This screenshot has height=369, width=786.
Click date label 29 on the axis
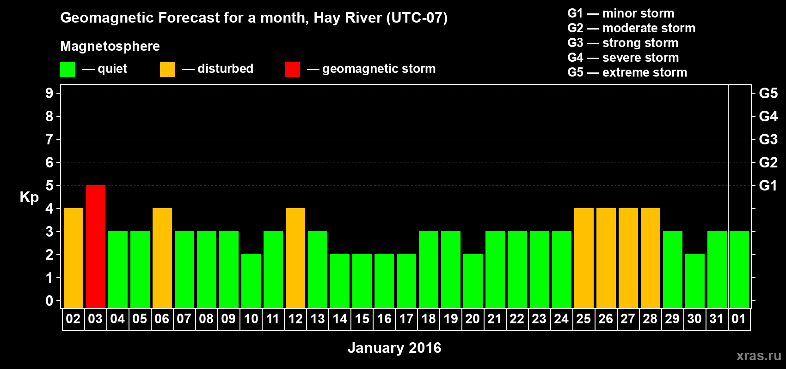pos(672,319)
